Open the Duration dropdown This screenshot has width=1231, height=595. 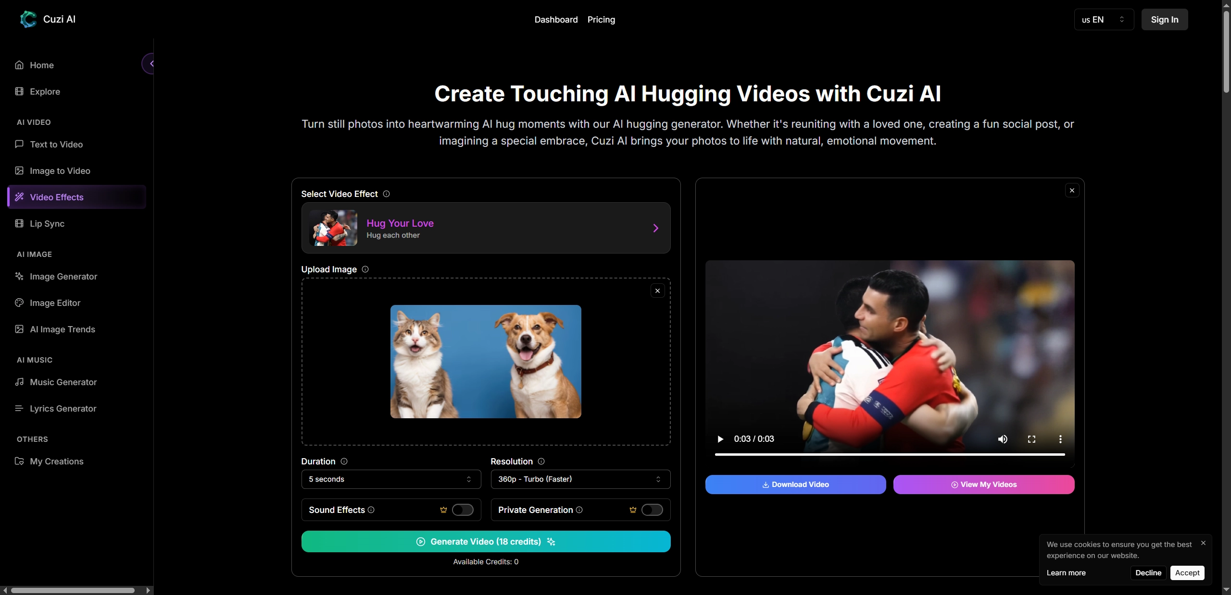pos(390,479)
